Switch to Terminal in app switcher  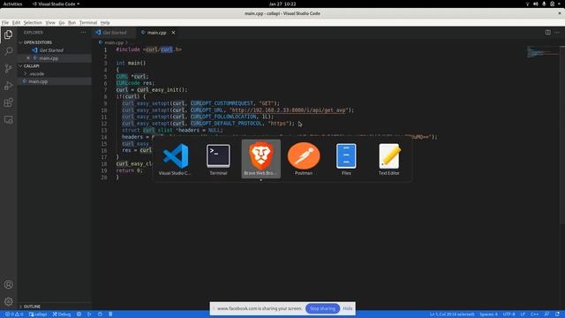coord(218,159)
